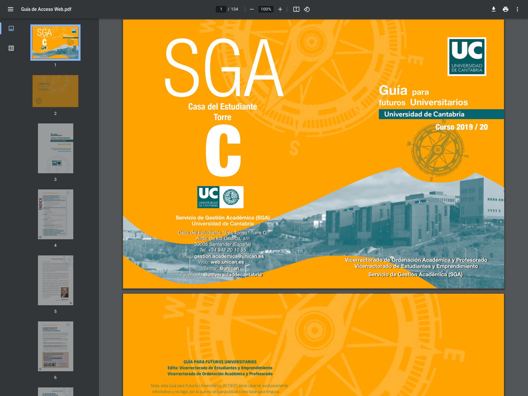Viewport: 528px width, 396px height.
Task: Click the large SGA title text
Action: [x=224, y=68]
